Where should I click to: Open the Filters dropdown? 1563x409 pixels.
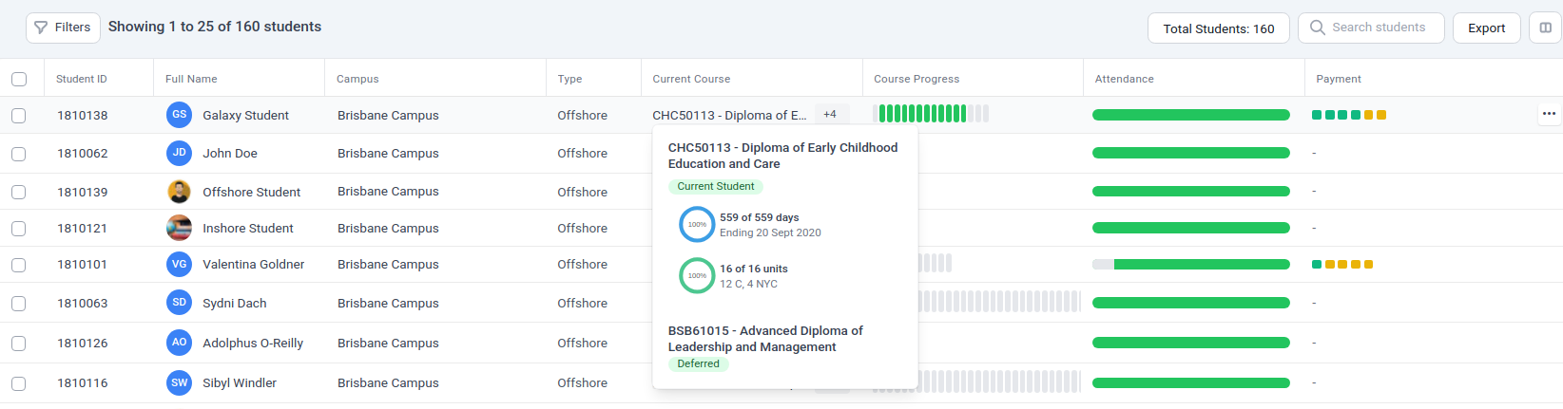[63, 28]
